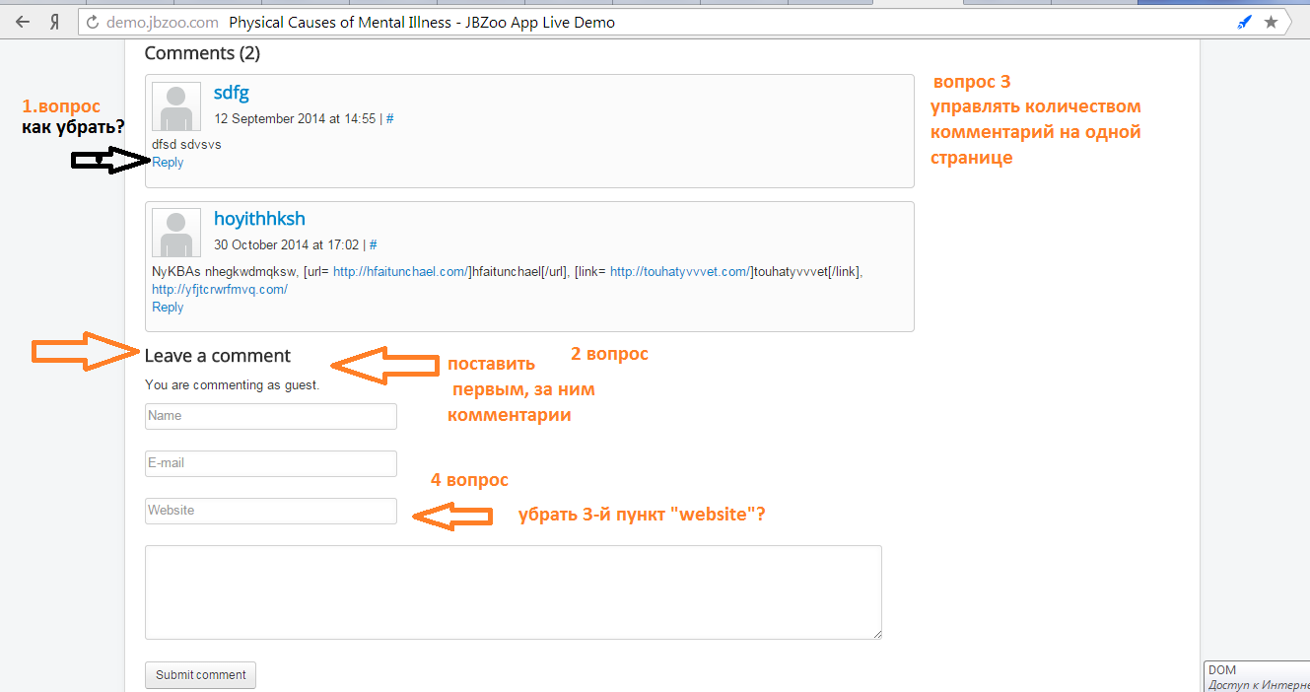Click the avatar of user sdfg
The height and width of the screenshot is (692, 1310).
pyautogui.click(x=176, y=106)
